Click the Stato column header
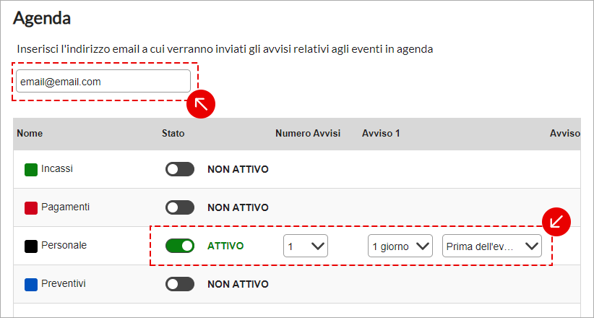 click(x=173, y=134)
